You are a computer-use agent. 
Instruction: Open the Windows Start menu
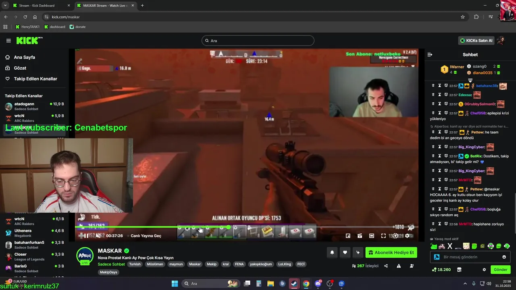(x=175, y=284)
